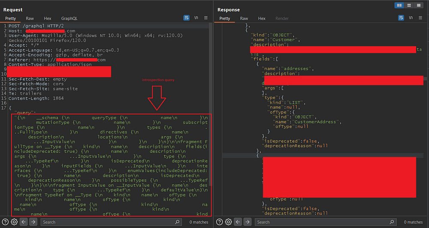Go to previous match in Response search
Viewport: 429px width, 228px height.
(238, 222)
